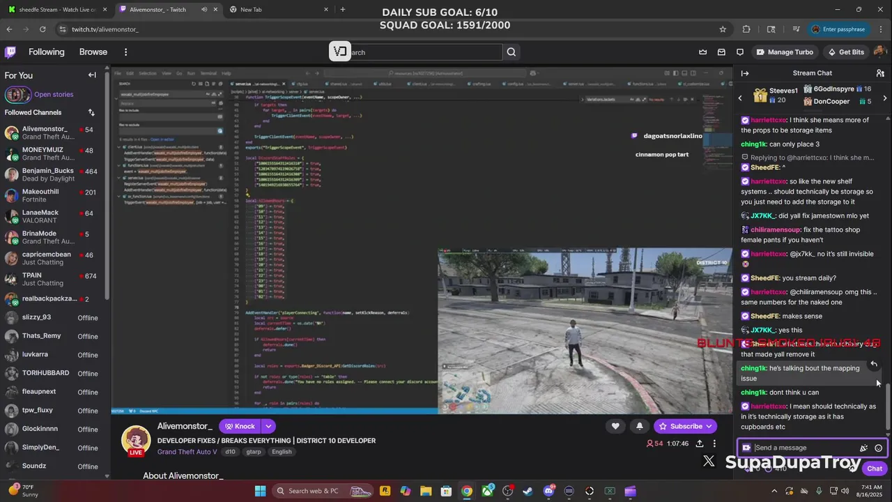Image resolution: width=892 pixels, height=502 pixels.
Task: Open Windows Start menu
Action: pyautogui.click(x=260, y=491)
